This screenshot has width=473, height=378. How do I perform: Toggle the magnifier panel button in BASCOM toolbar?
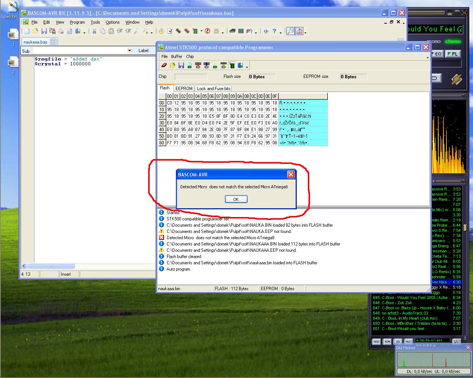click(290, 31)
